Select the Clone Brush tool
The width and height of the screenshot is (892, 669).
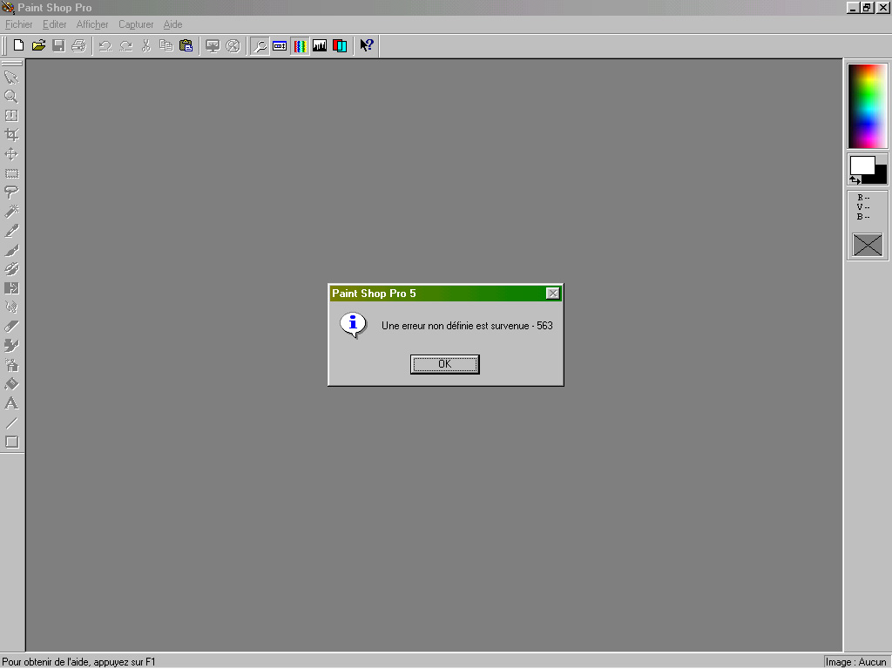pyautogui.click(x=11, y=269)
